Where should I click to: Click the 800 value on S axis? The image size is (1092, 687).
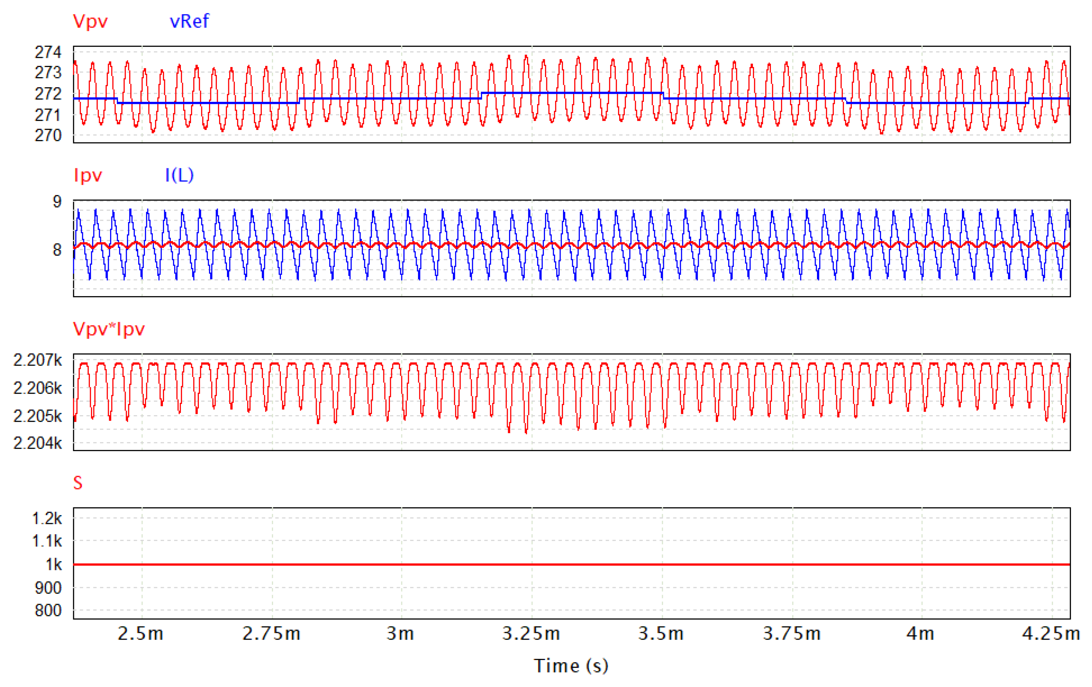48,611
